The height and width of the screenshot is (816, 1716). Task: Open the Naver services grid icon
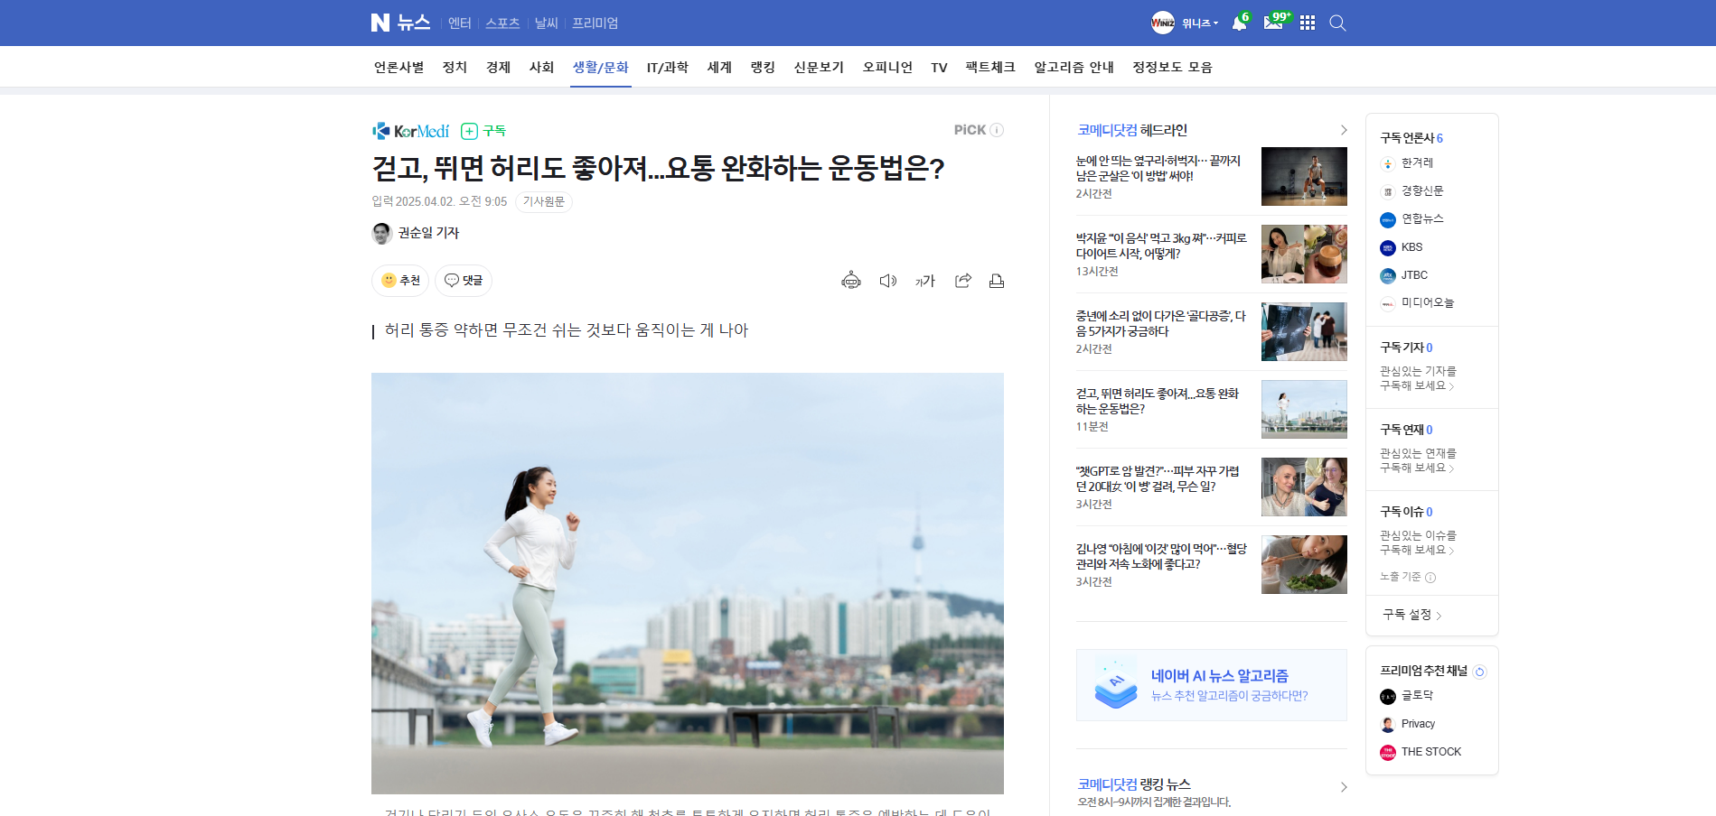pyautogui.click(x=1307, y=23)
